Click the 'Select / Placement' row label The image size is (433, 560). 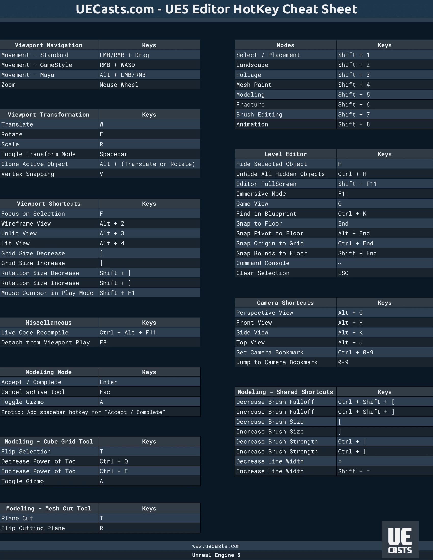point(286,55)
